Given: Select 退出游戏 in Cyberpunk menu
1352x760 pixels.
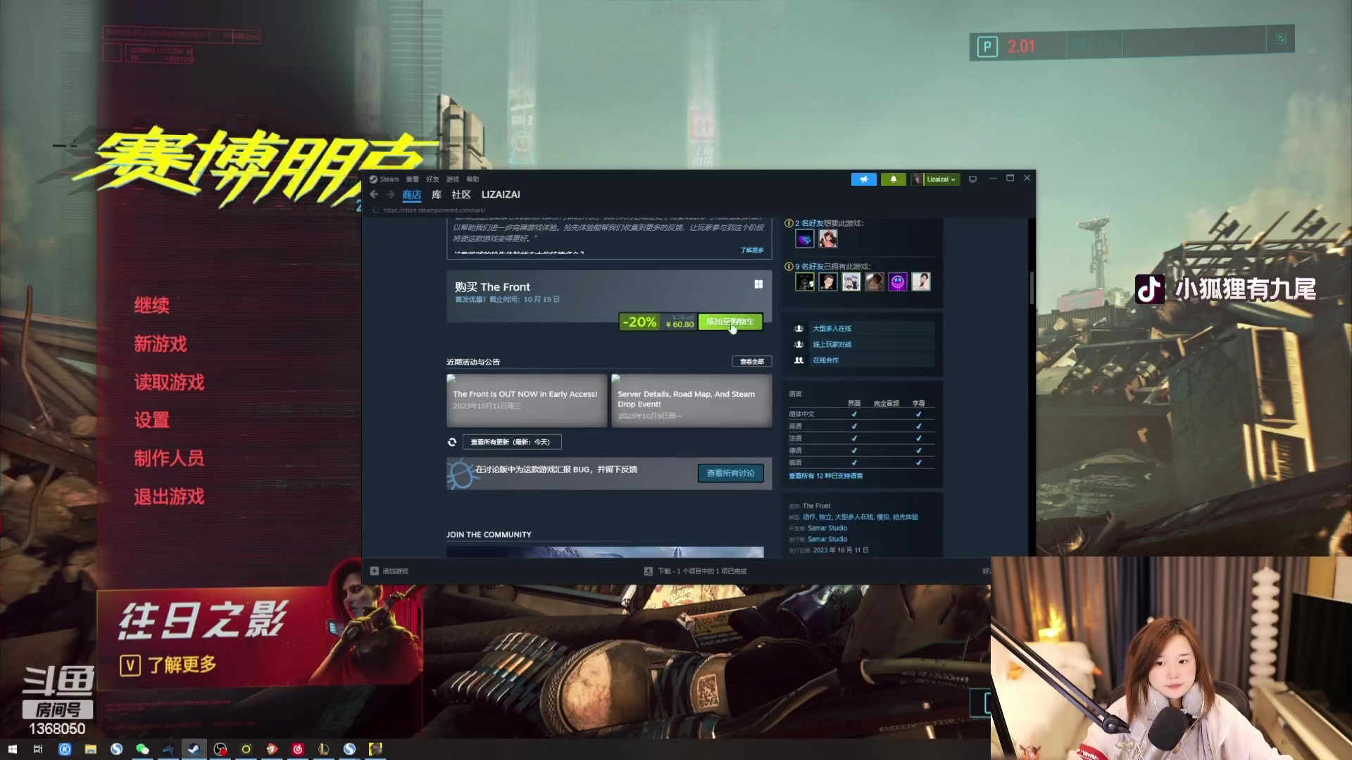Looking at the screenshot, I should [x=169, y=497].
